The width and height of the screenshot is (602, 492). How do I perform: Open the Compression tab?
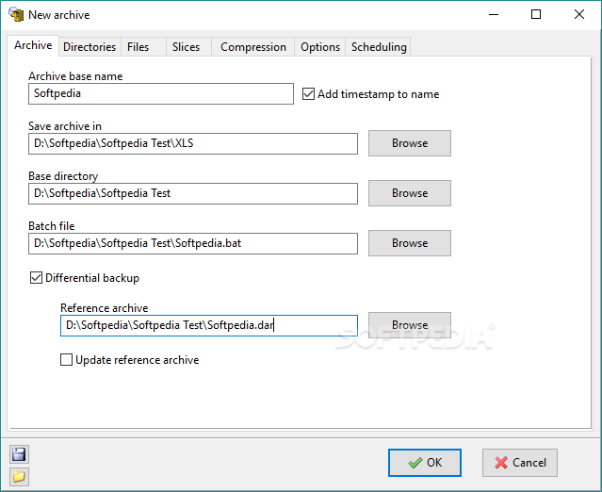point(253,47)
